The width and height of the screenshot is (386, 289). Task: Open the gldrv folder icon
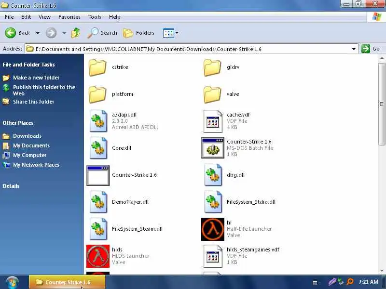tap(212, 67)
